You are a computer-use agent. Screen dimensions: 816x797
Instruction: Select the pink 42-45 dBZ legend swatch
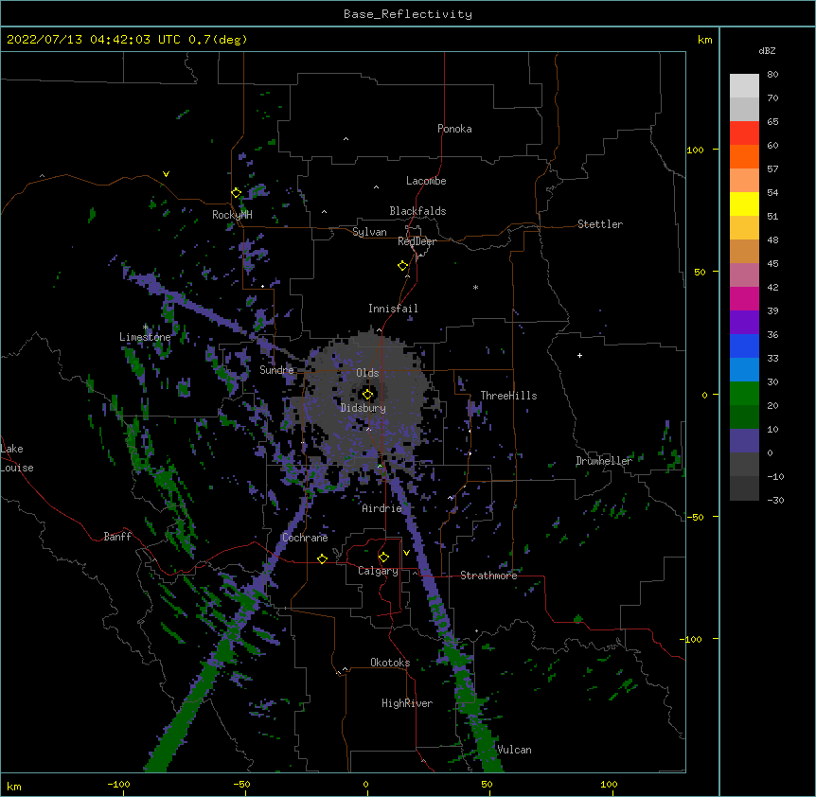(744, 275)
